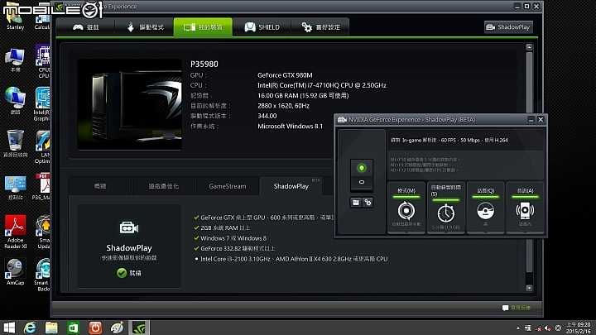Open File Explorer from taskbar
The width and height of the screenshot is (596, 335).
click(x=51, y=328)
